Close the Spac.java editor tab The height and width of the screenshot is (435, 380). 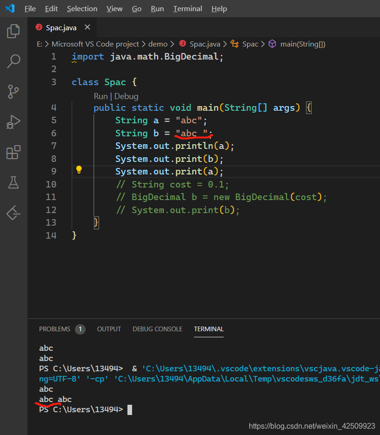[87, 27]
